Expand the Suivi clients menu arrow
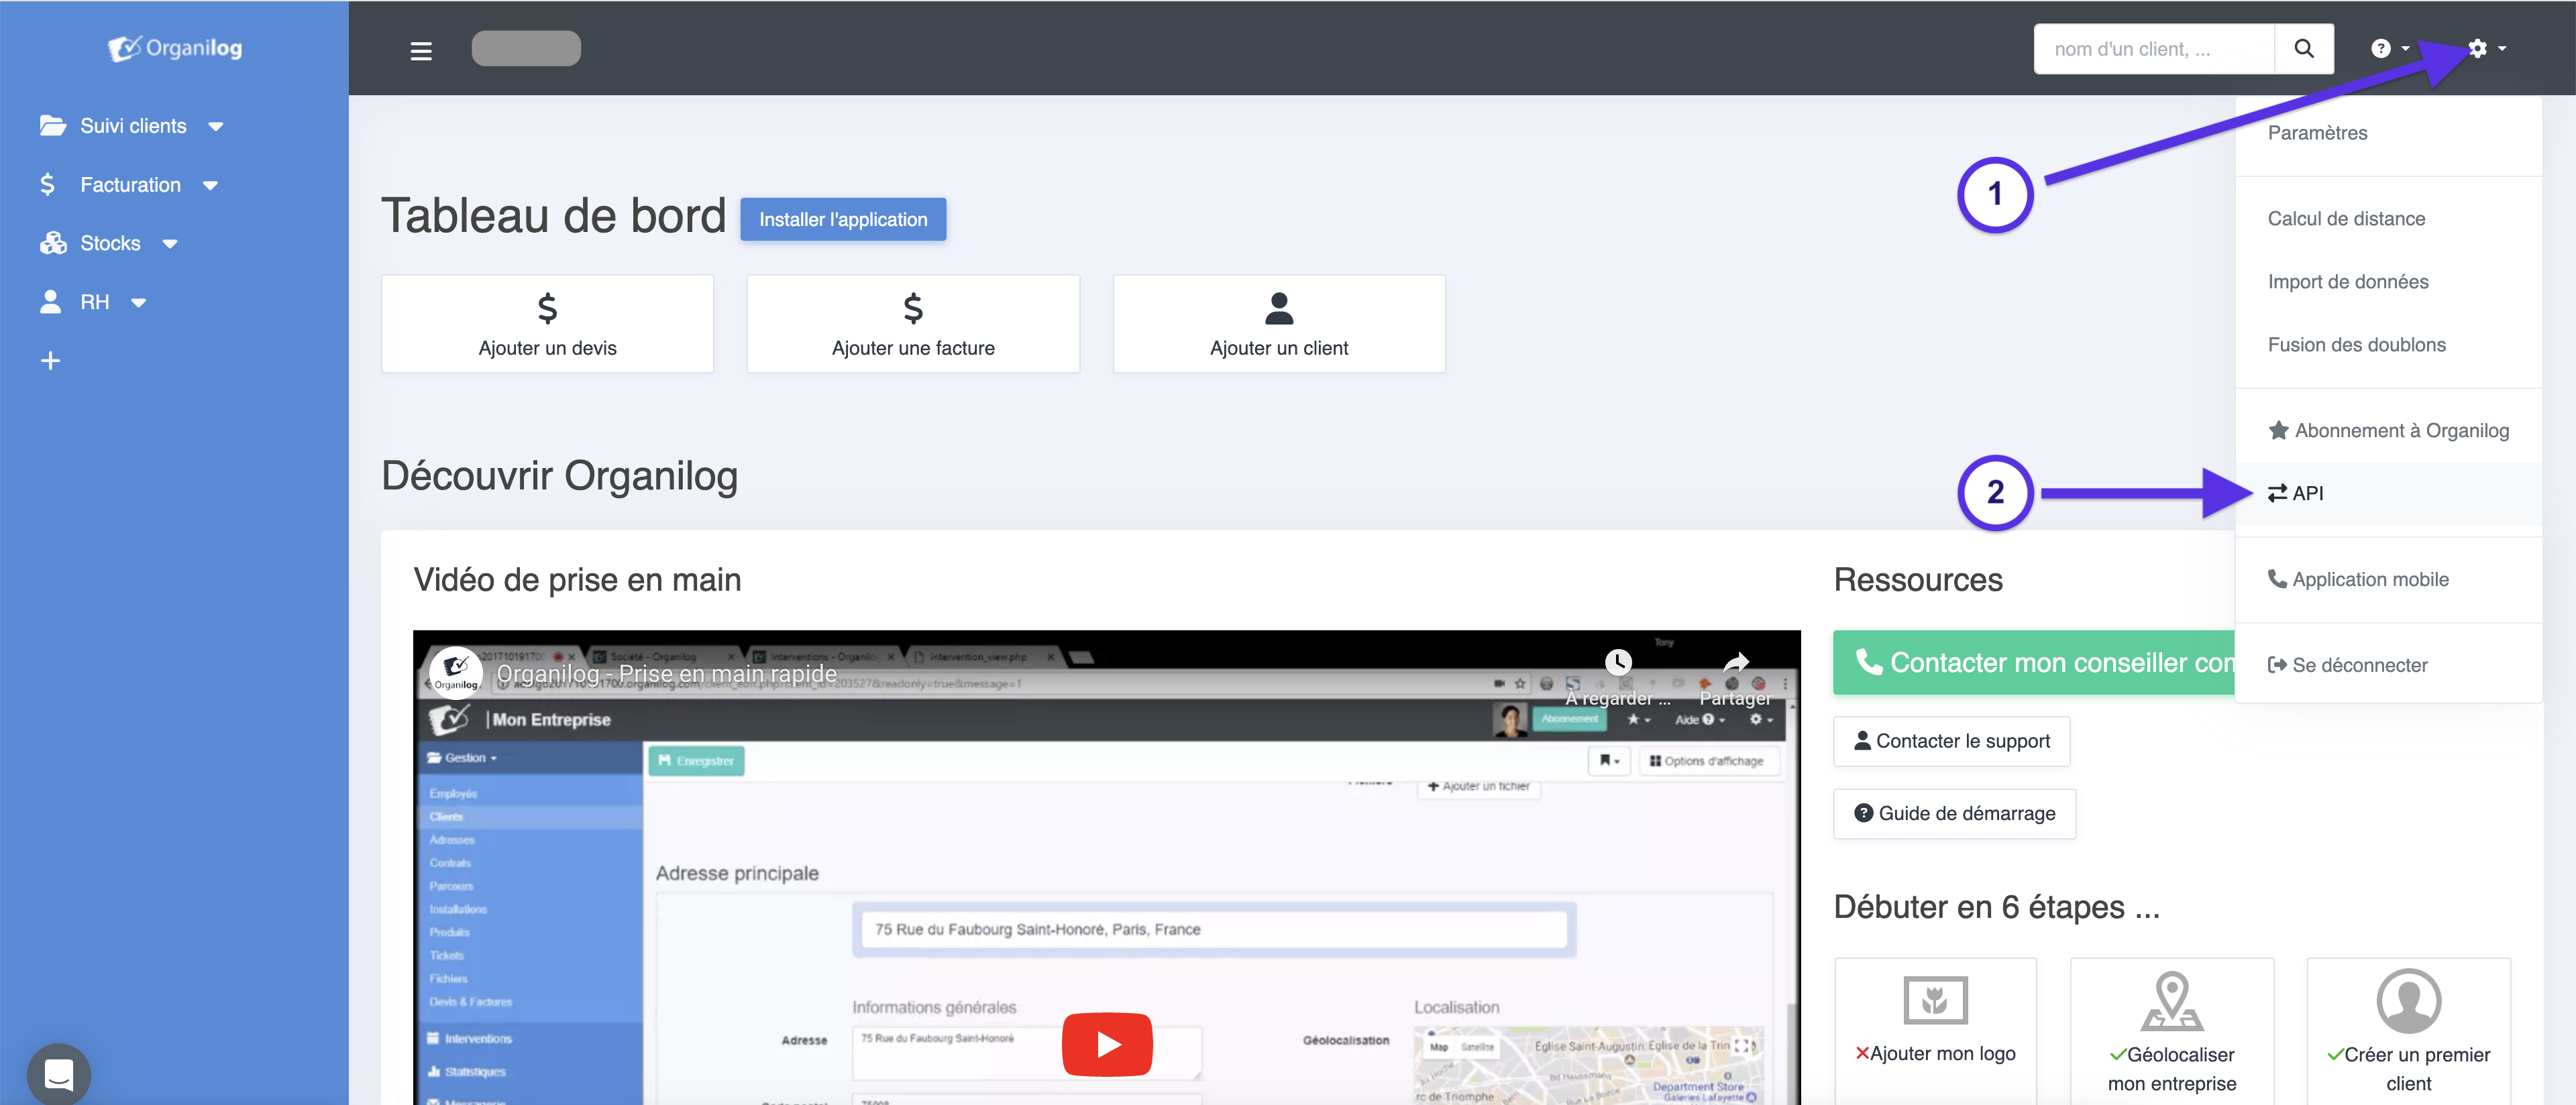This screenshot has width=2576, height=1105. click(216, 127)
